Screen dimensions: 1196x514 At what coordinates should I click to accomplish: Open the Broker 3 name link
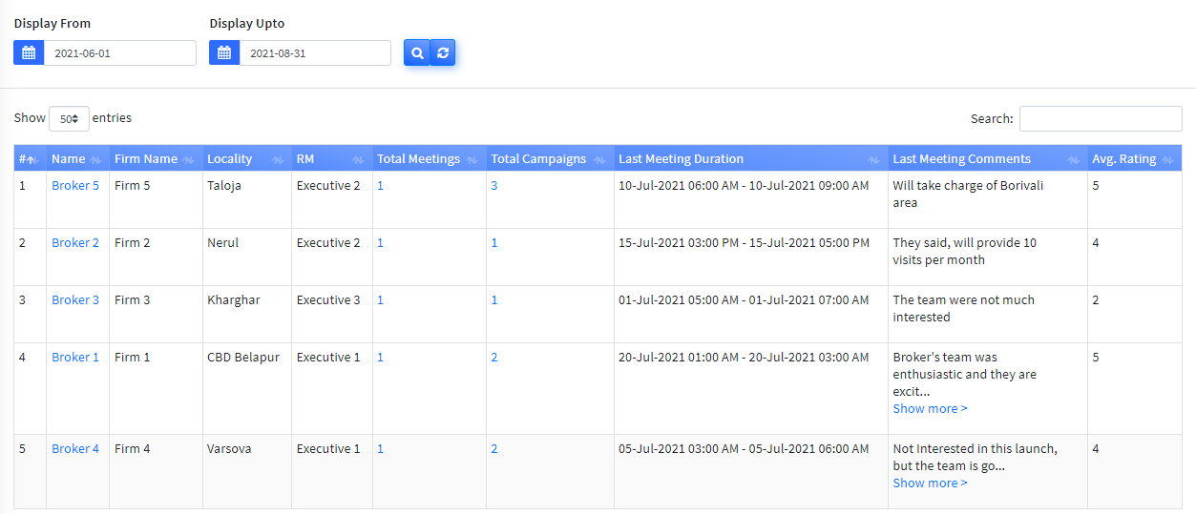(x=75, y=300)
